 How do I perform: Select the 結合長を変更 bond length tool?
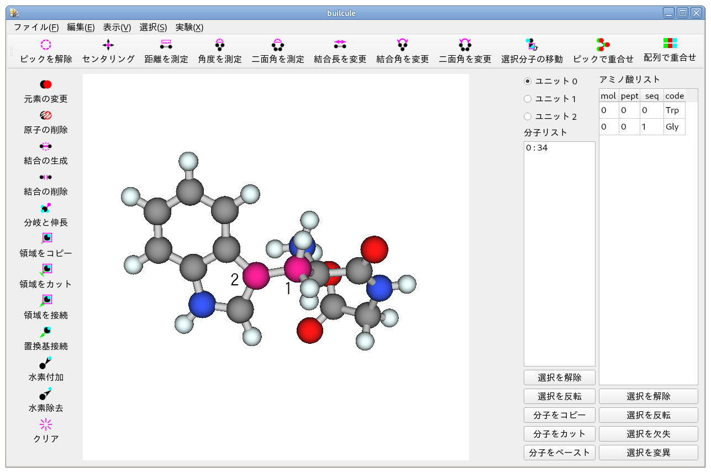(340, 45)
